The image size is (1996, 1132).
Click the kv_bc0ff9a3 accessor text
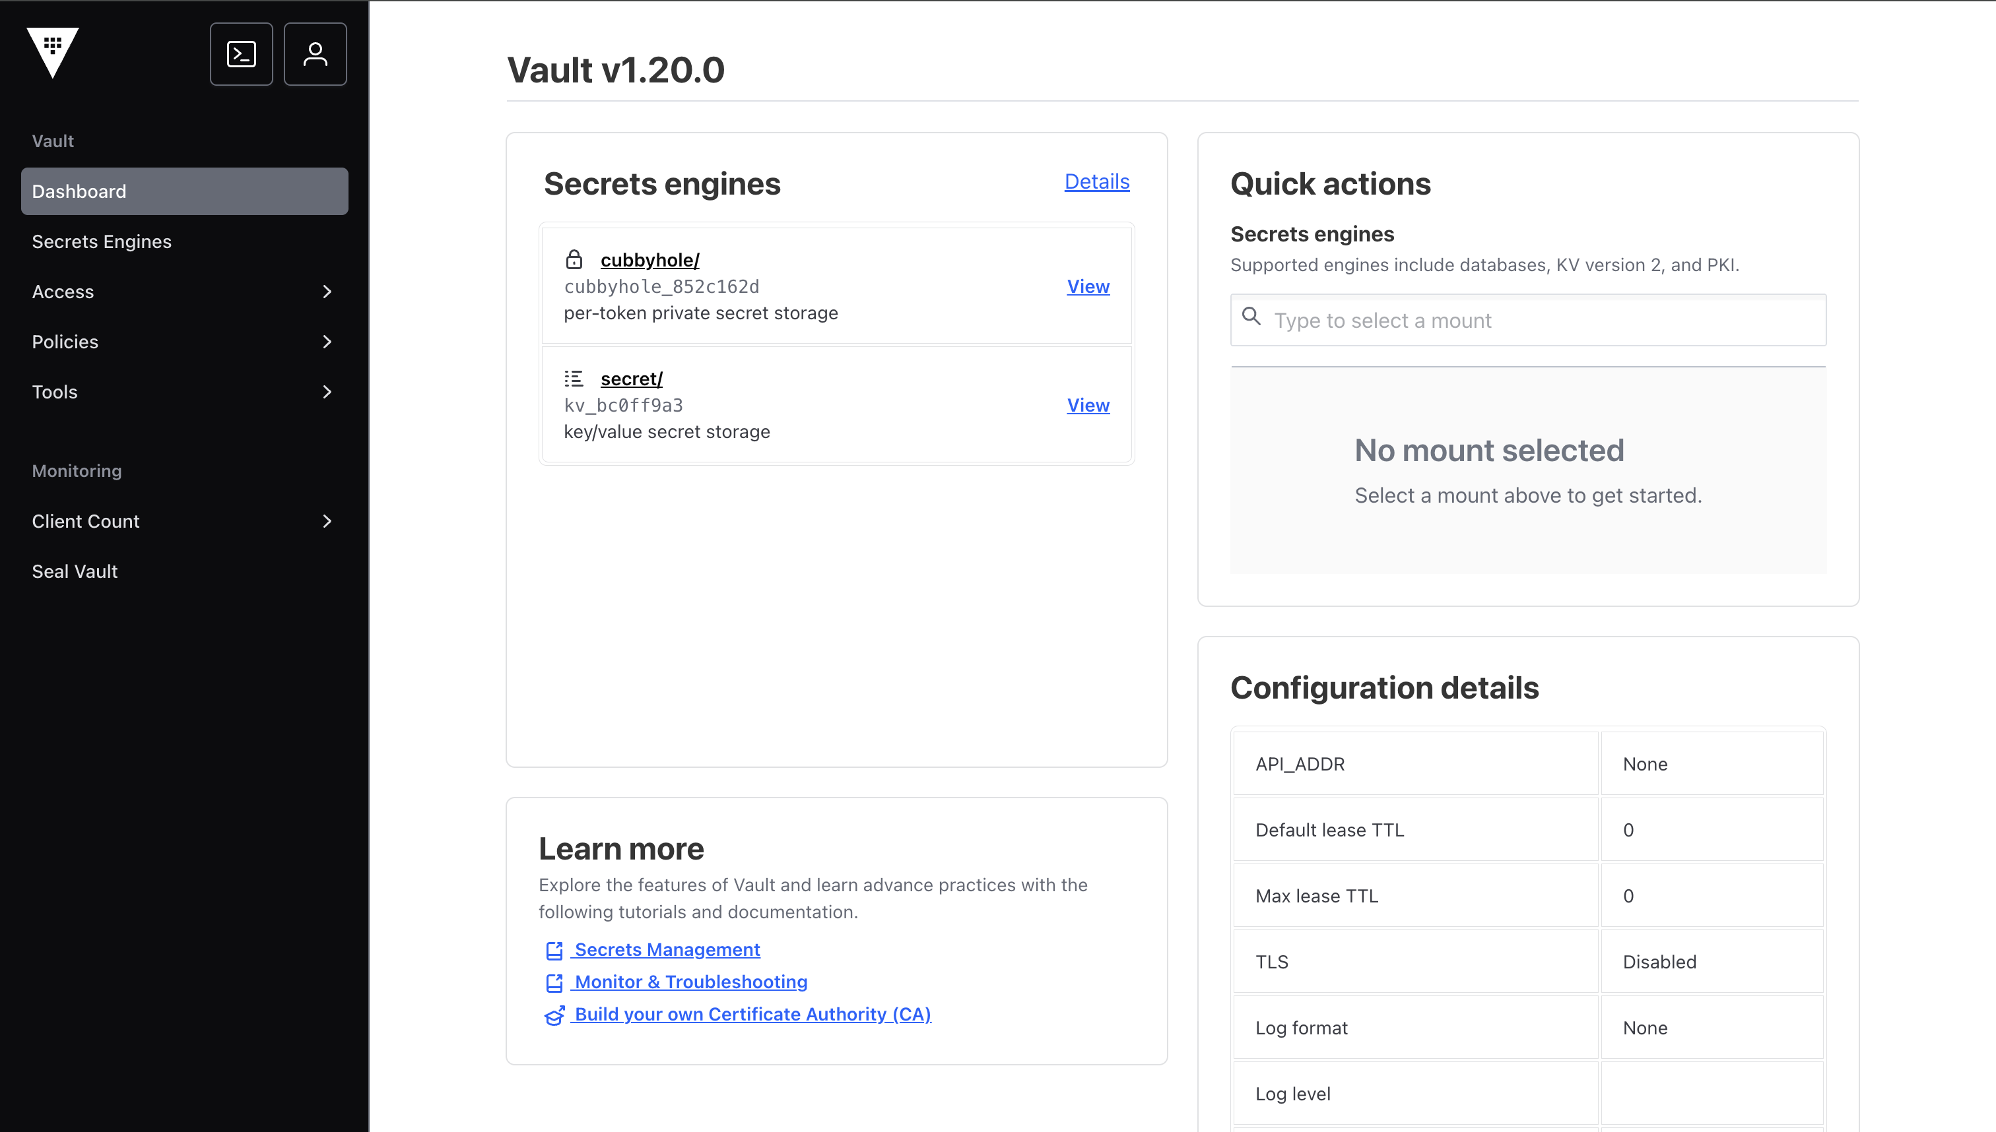point(623,406)
